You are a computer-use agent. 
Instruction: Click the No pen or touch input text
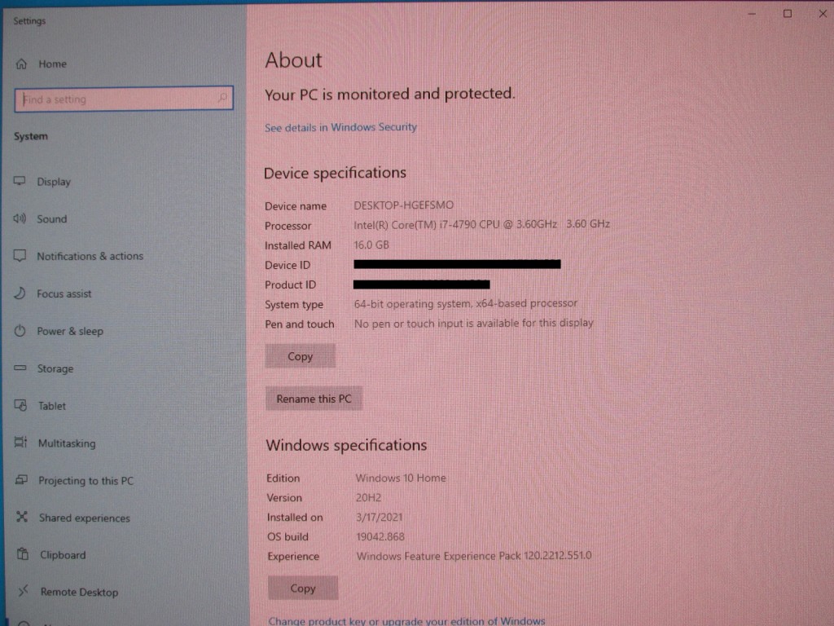[474, 323]
